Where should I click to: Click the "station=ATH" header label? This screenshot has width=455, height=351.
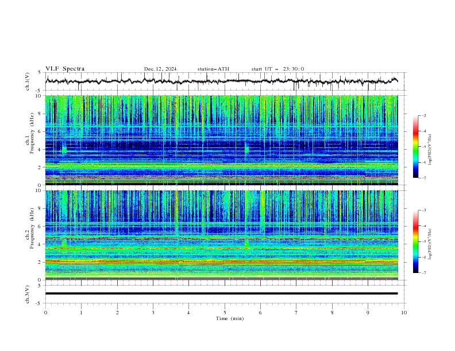click(213, 69)
